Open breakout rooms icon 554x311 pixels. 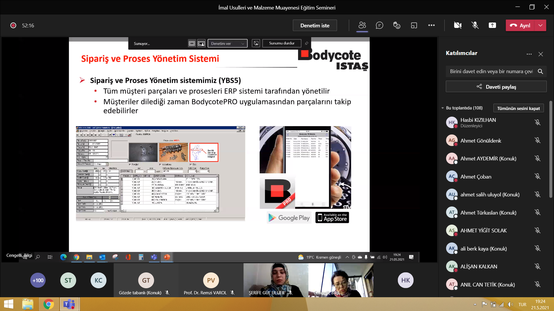(414, 25)
